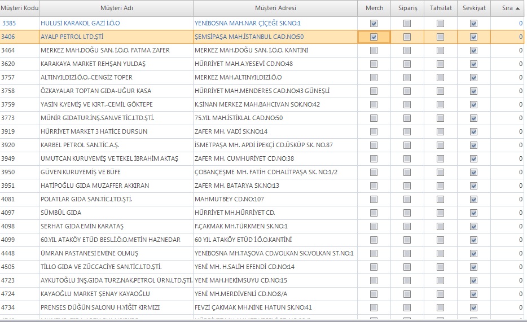The height and width of the screenshot is (322, 527).
Task: Select address 75.YIL MAH.İSTİKLAL CAD.NO:50
Action: tap(275, 118)
